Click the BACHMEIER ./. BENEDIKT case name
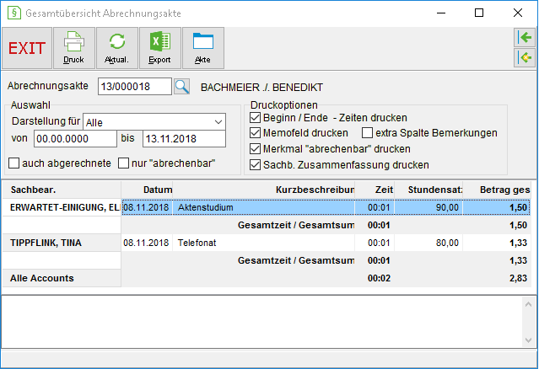The height and width of the screenshot is (369, 539). point(262,88)
